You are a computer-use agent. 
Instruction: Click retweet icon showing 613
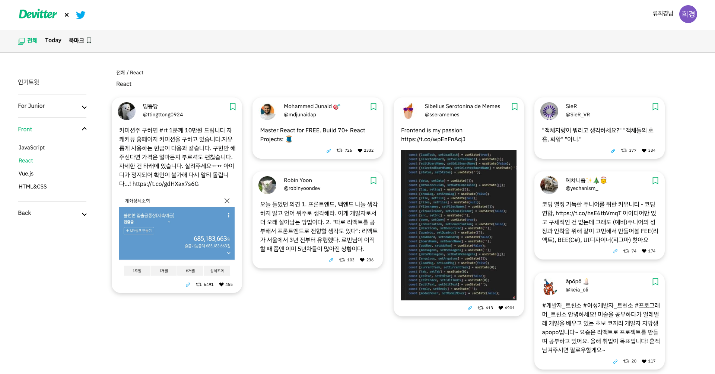[480, 308]
